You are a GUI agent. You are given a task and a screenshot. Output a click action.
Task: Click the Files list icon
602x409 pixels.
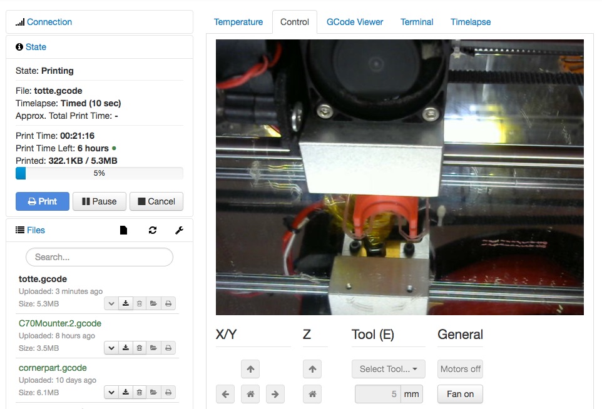point(20,230)
